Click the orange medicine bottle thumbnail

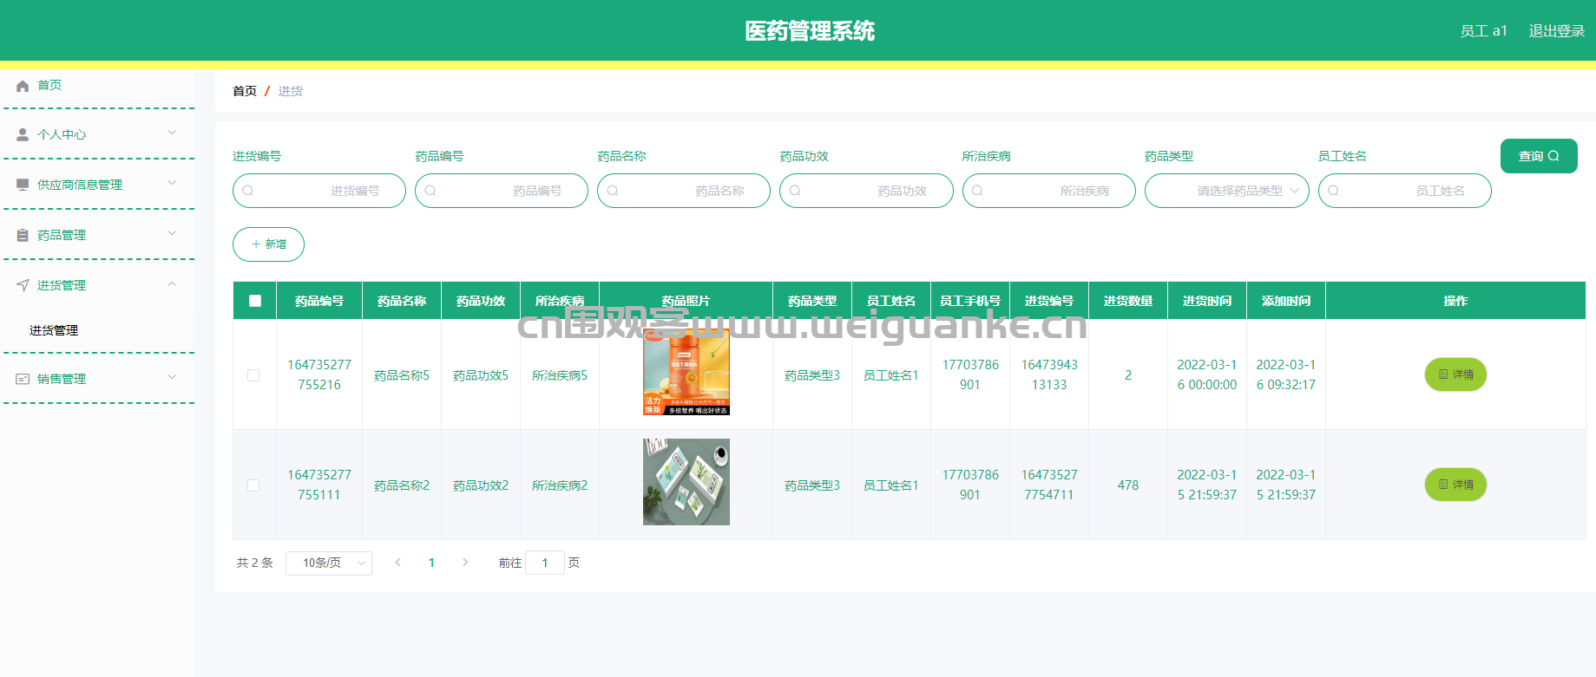click(x=686, y=371)
